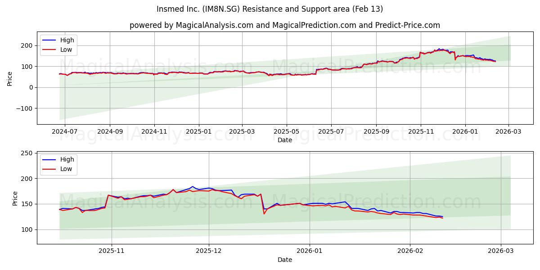Click the '2025-05' tick label
The width and height of the screenshot is (540, 270).
pyautogui.click(x=287, y=131)
